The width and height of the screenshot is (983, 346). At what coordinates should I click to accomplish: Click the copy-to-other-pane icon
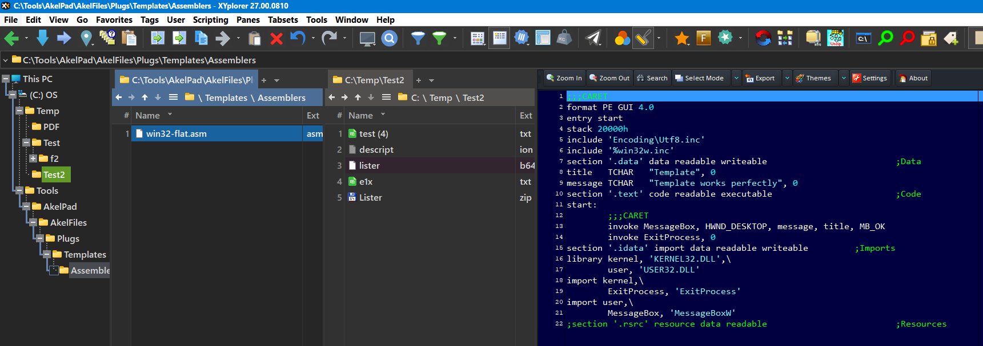(x=157, y=38)
